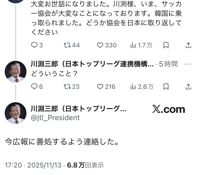197x175 pixels.
Task: Bookmark the first tweet about サッカー協会
Action: 166,45
